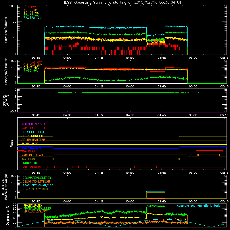Select the ATTENUATOR_STATE flag label
Image resolution: width=230 pixels, height=230 pixels.
click(35, 124)
